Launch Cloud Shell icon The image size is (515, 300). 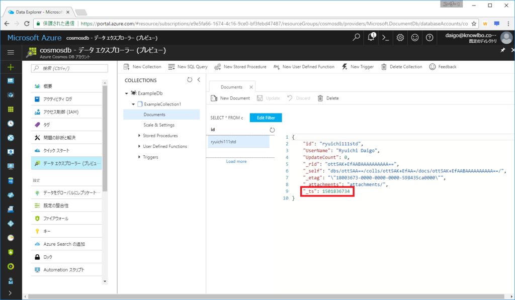click(385, 38)
